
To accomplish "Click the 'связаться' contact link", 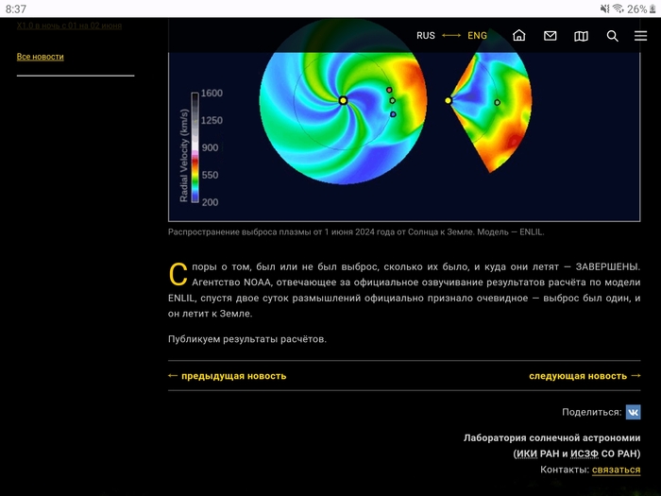I will click(616, 470).
